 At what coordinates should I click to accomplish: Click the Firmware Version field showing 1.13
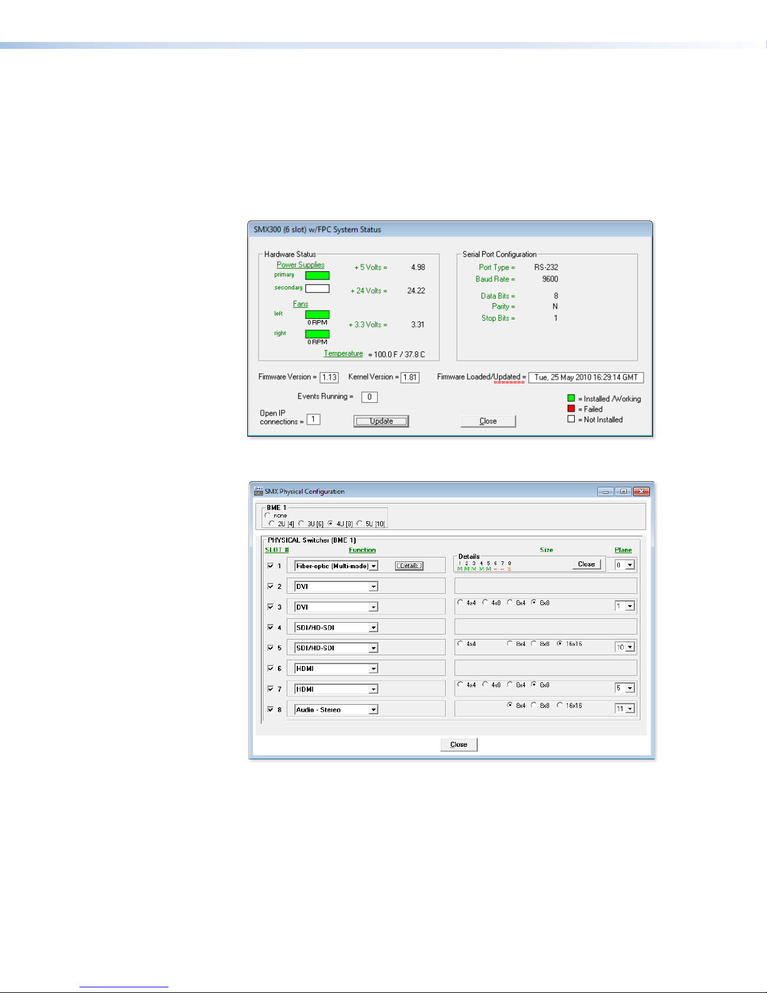click(329, 377)
